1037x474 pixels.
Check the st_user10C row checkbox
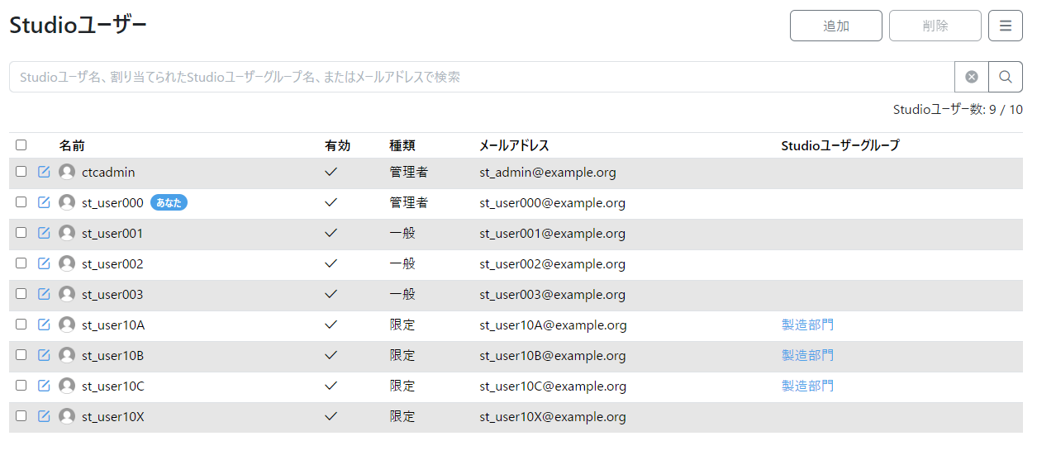pyautogui.click(x=21, y=385)
